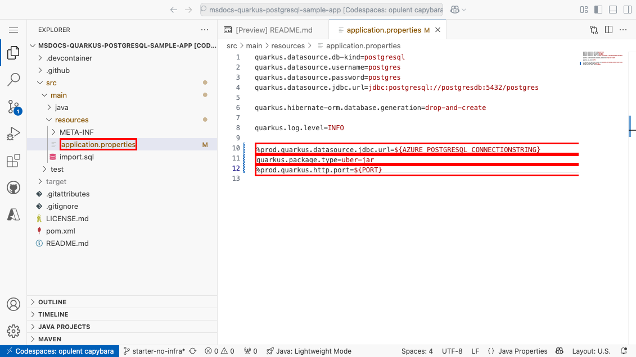Toggle the secondary side bar
This screenshot has height=357, width=636.
(x=628, y=10)
